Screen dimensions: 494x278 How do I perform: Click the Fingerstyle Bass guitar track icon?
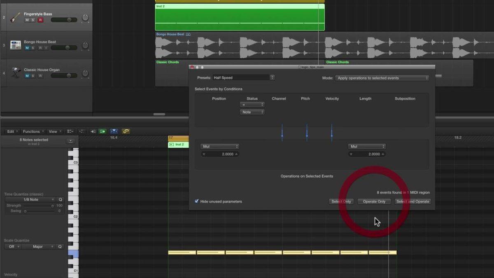[x=15, y=17]
